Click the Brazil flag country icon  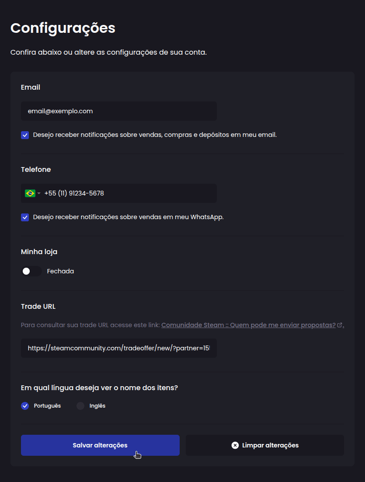click(30, 193)
